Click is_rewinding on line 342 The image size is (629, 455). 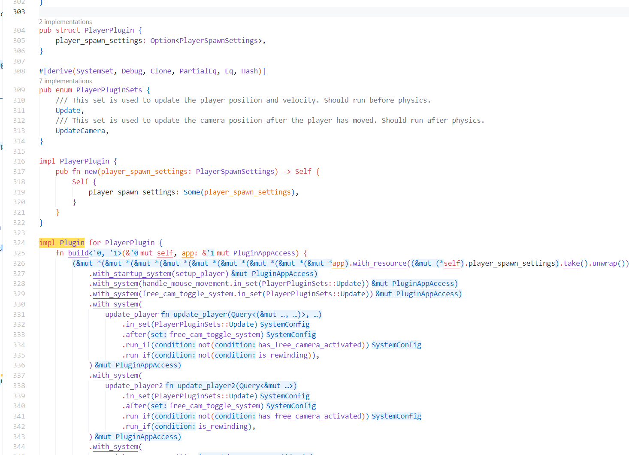coord(223,427)
